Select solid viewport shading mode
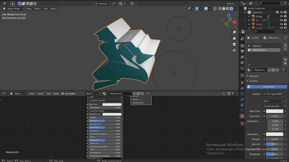The height and width of the screenshot is (162, 289). (x=224, y=9)
